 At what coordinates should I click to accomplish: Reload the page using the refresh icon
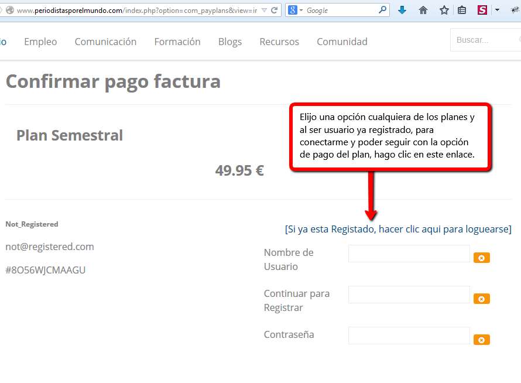click(274, 10)
